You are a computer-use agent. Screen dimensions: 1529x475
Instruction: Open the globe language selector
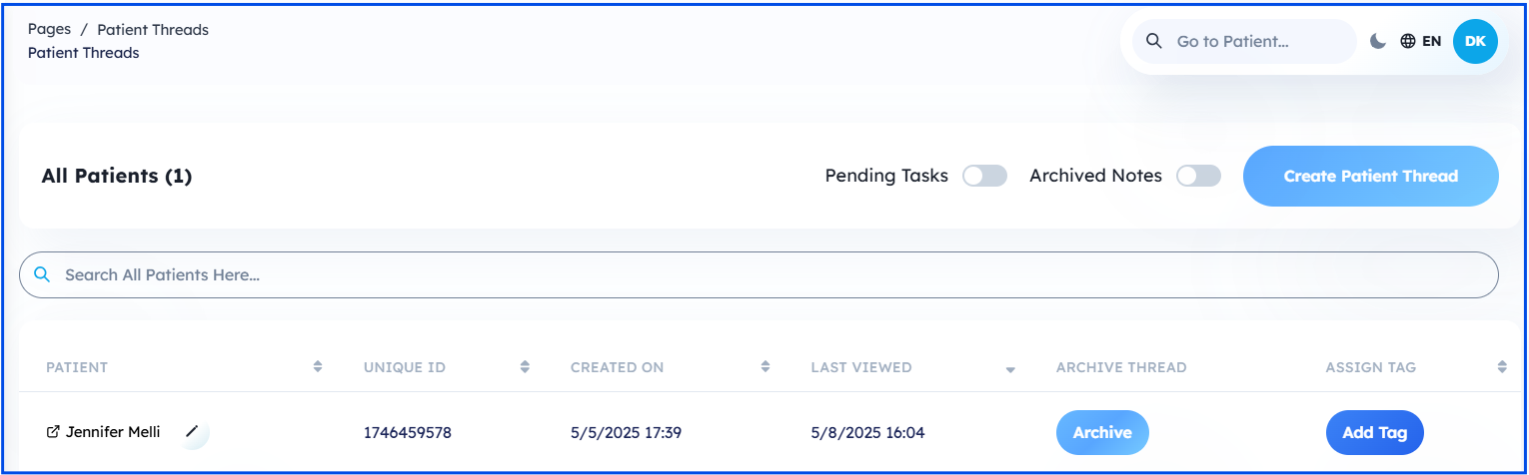tap(1408, 41)
